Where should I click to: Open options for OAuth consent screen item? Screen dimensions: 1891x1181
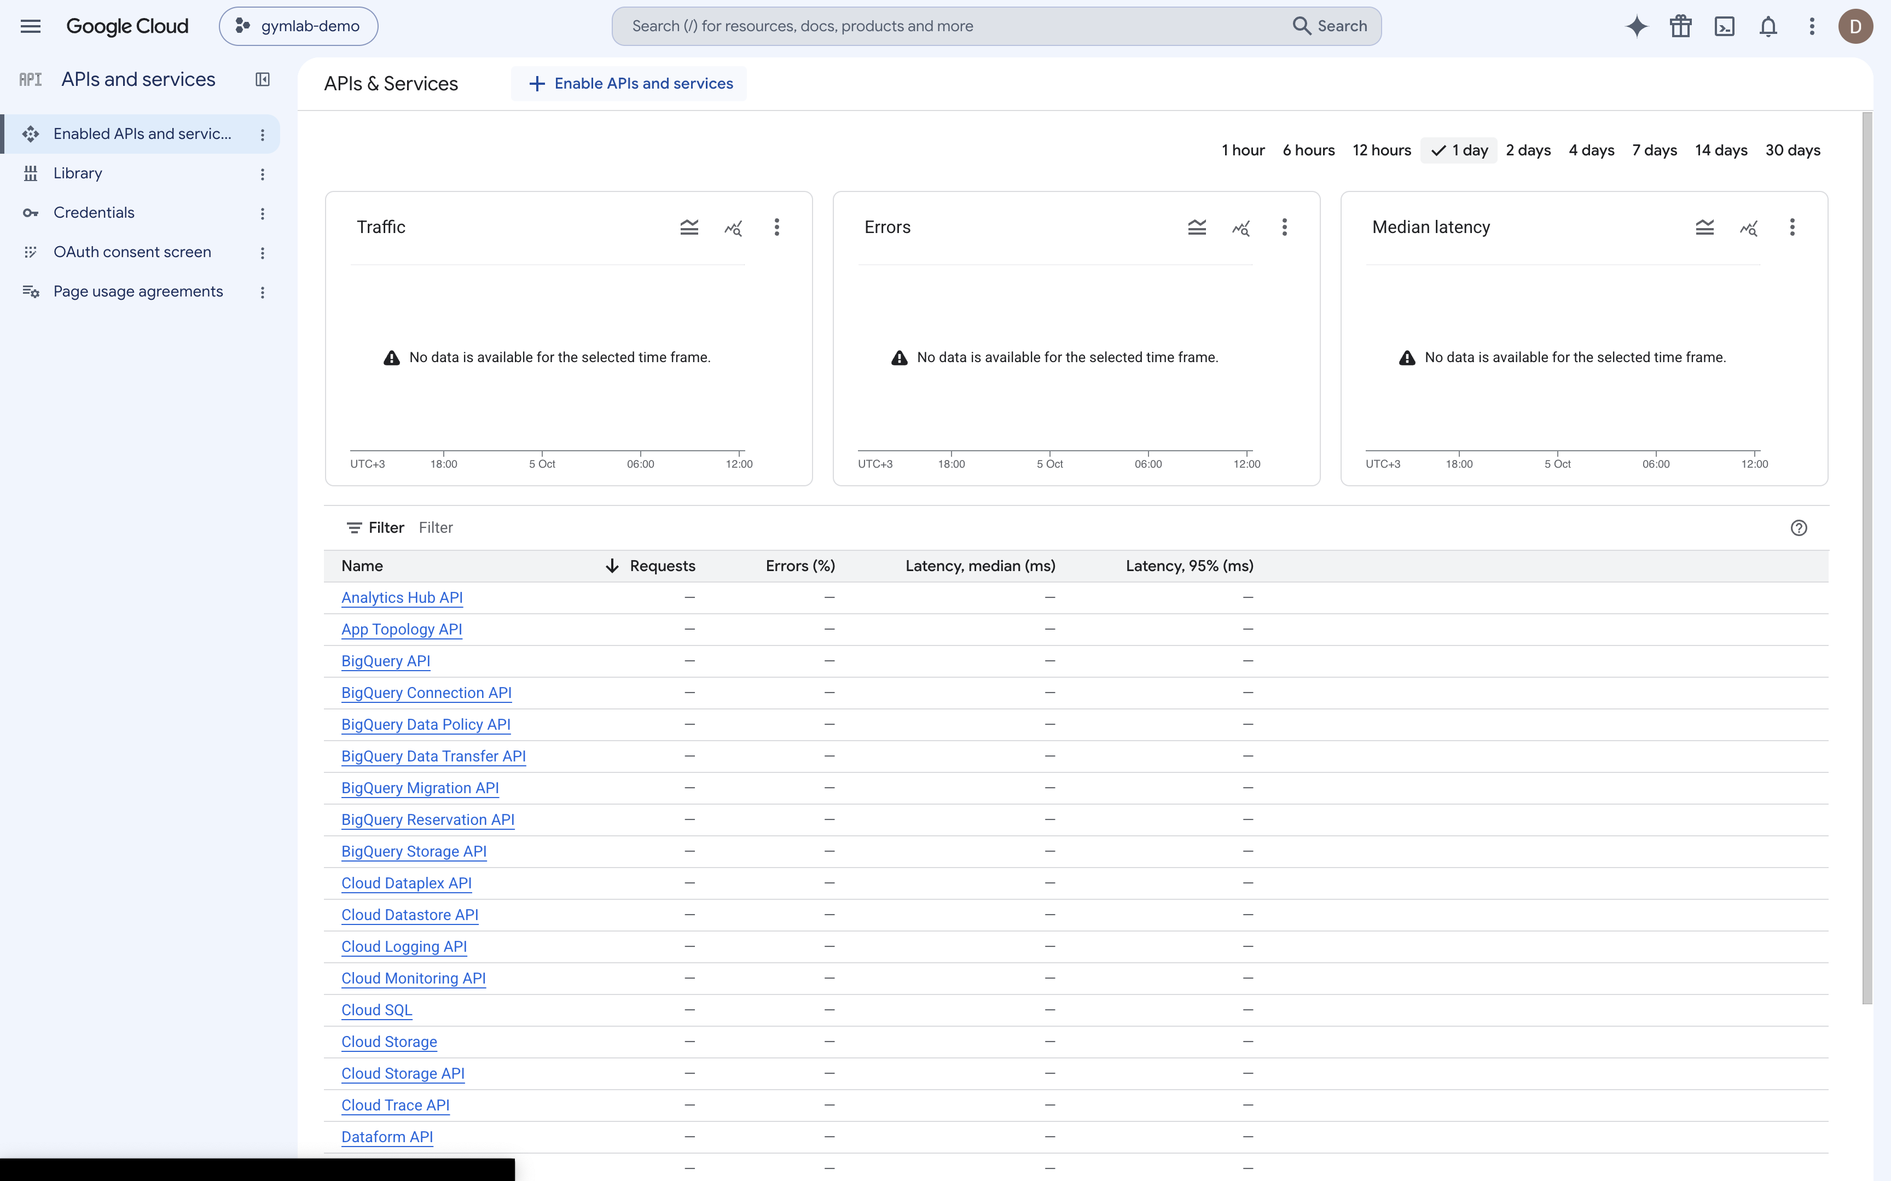tap(263, 253)
